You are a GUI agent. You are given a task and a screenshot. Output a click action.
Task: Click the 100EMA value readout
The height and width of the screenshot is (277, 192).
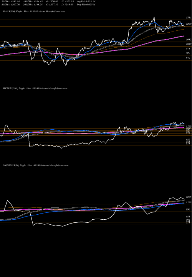[33, 2]
